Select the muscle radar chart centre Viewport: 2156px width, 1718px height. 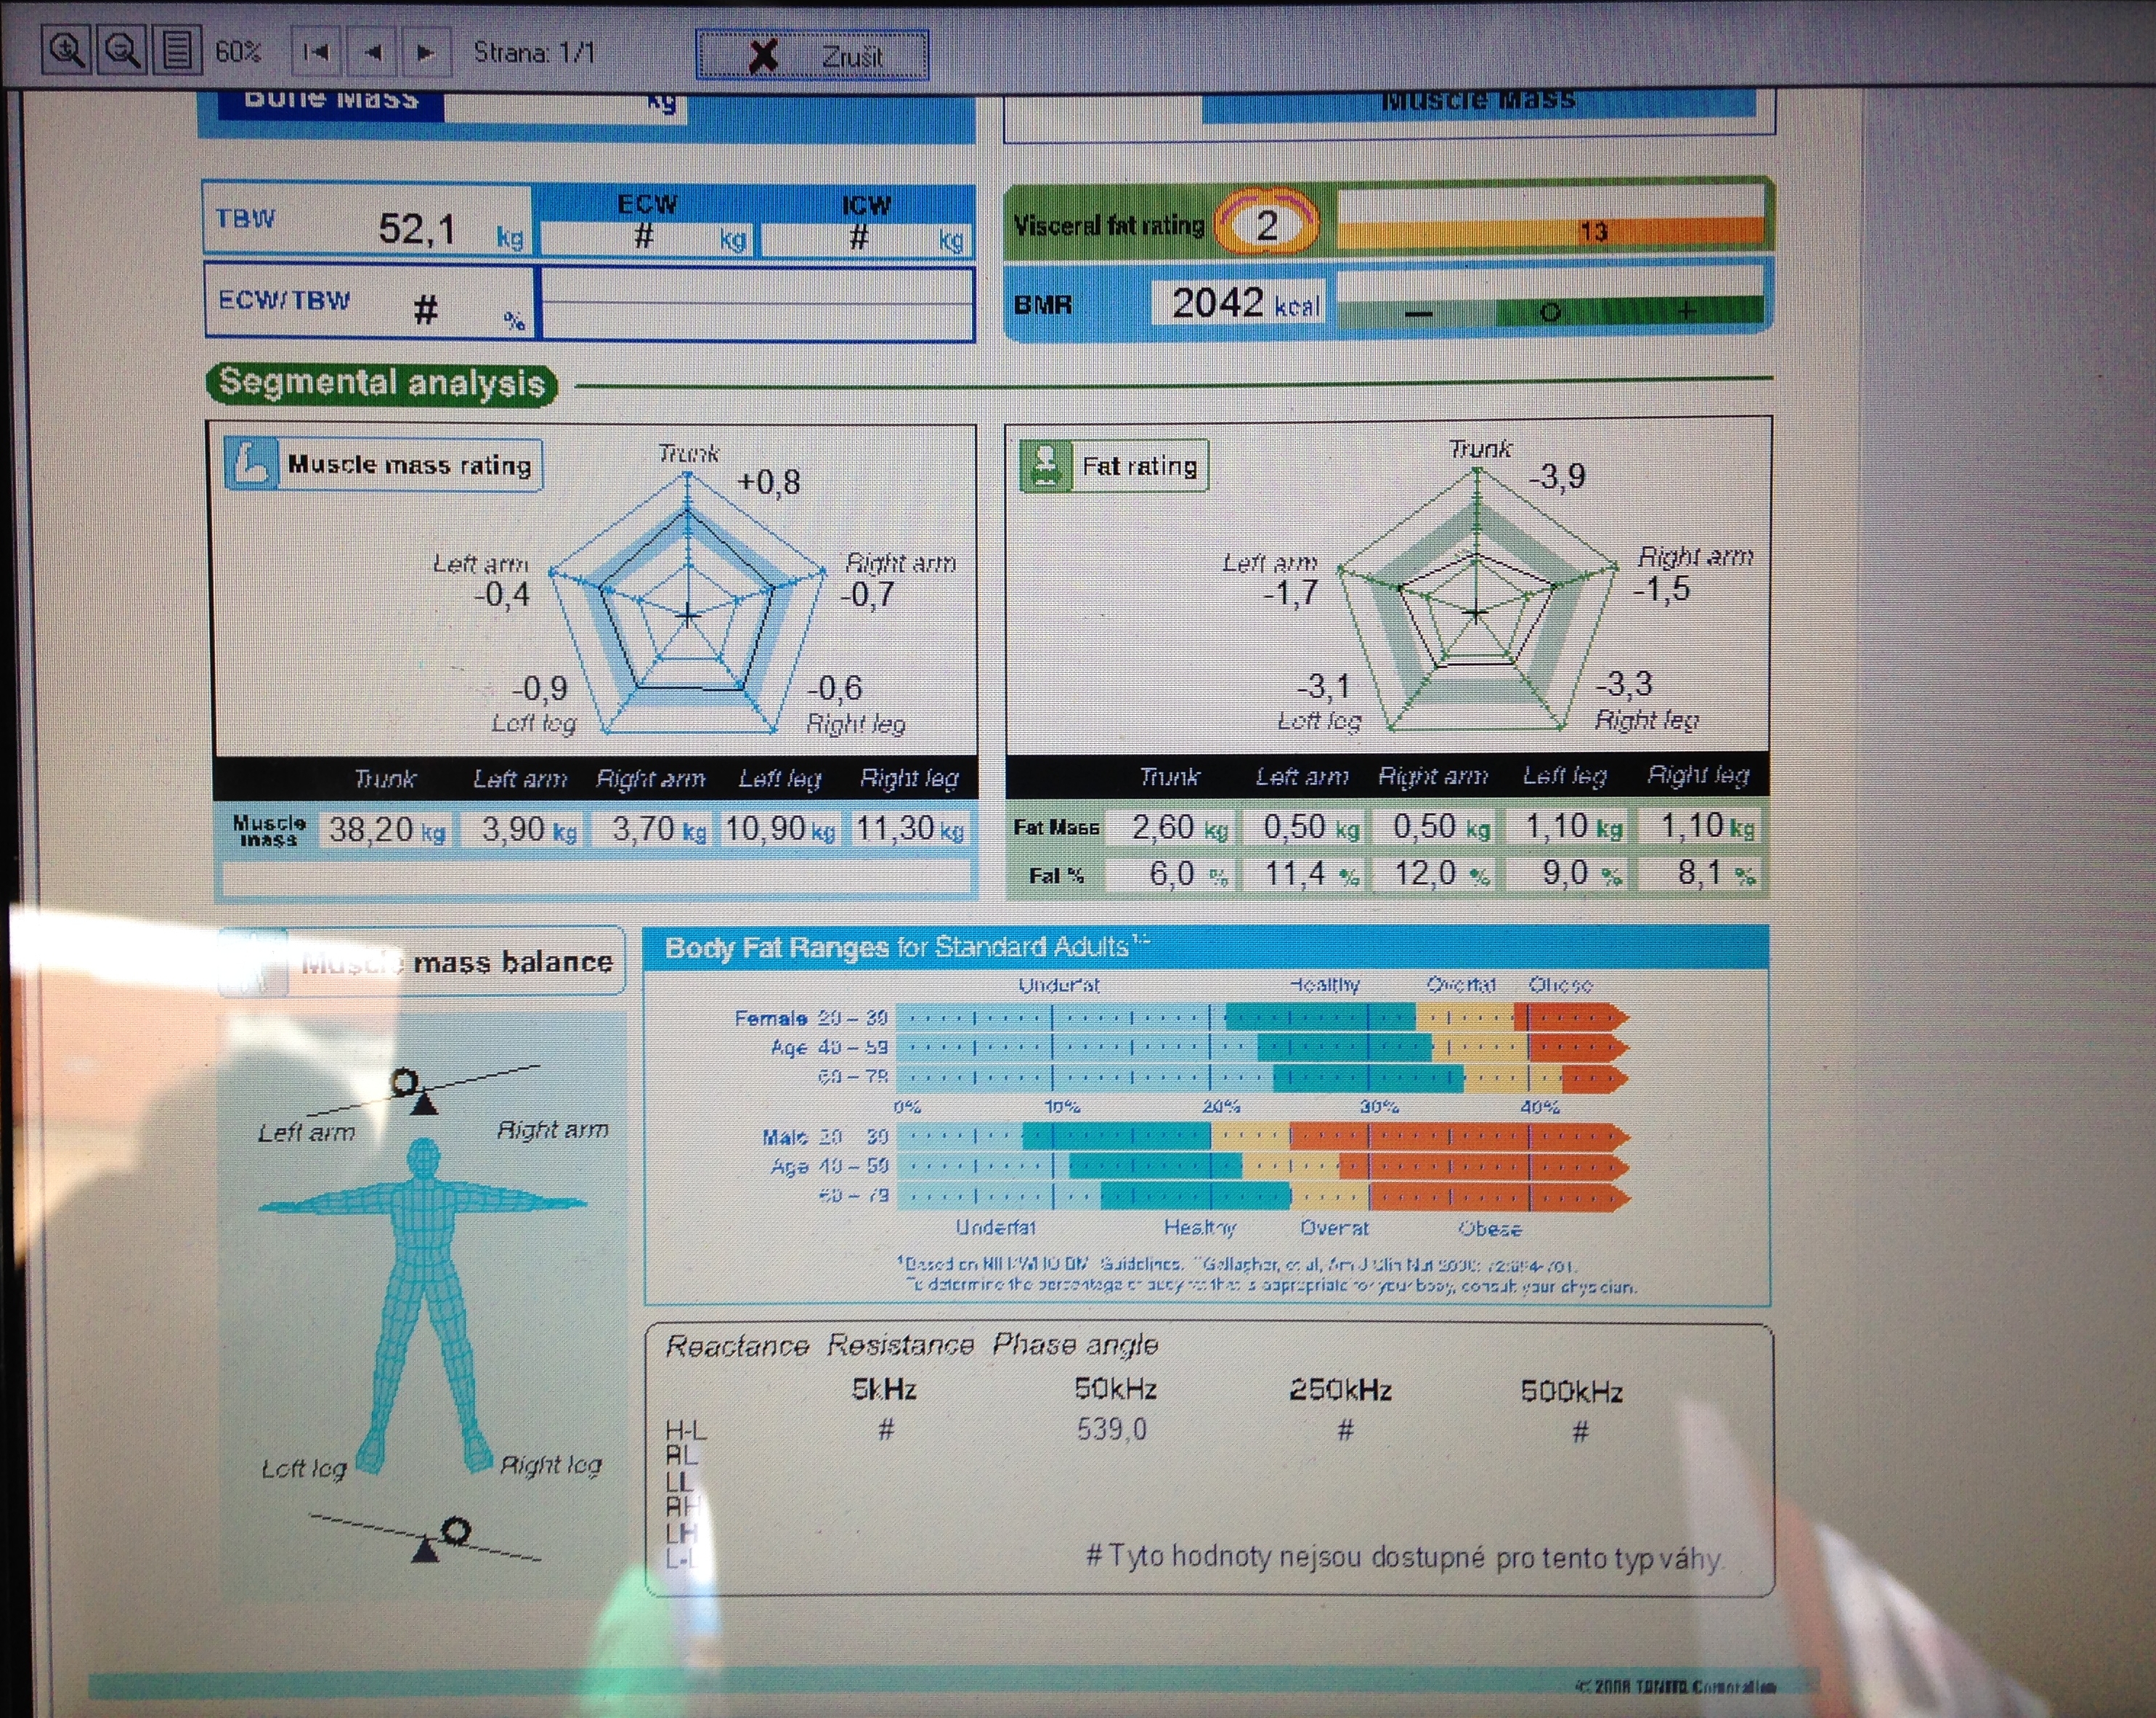coord(688,615)
